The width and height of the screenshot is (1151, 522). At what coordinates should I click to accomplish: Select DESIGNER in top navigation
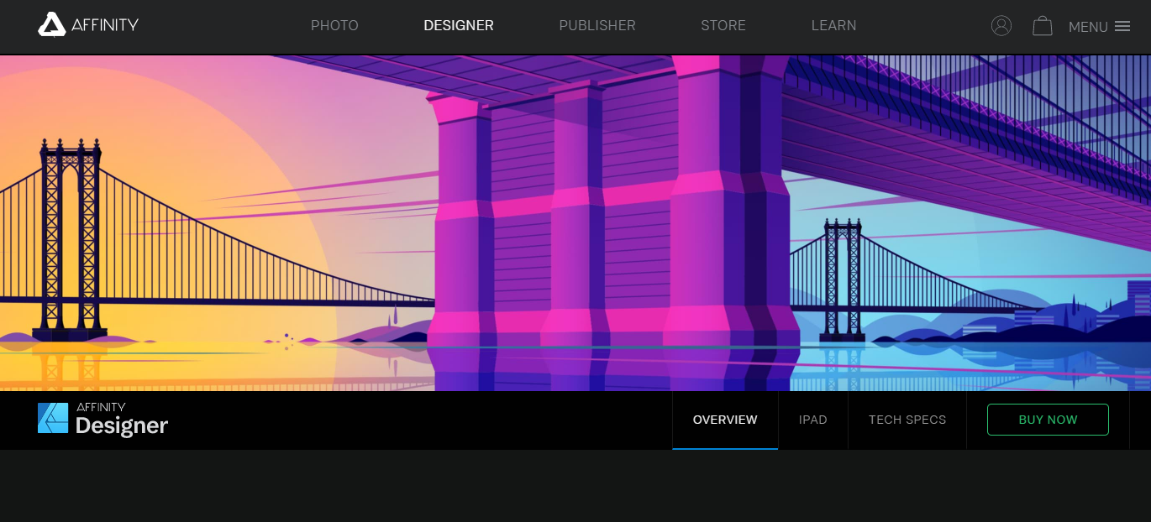[x=459, y=26]
